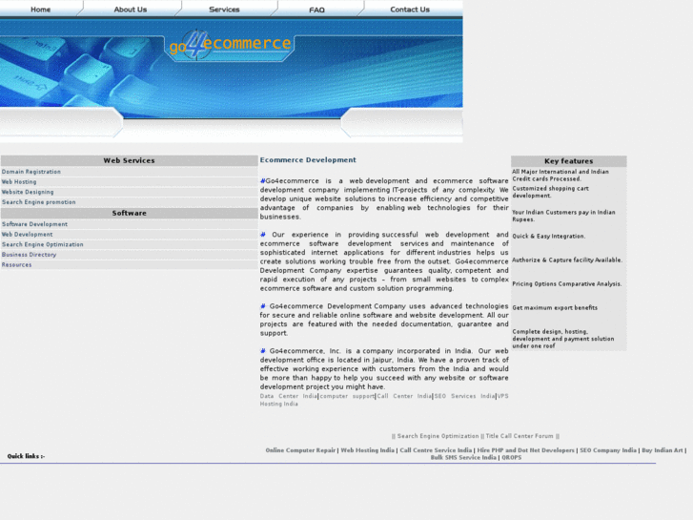Open the SEO Services India link
693x520 pixels.
click(x=464, y=397)
